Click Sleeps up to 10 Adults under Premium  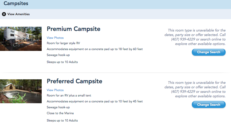(x=62, y=62)
